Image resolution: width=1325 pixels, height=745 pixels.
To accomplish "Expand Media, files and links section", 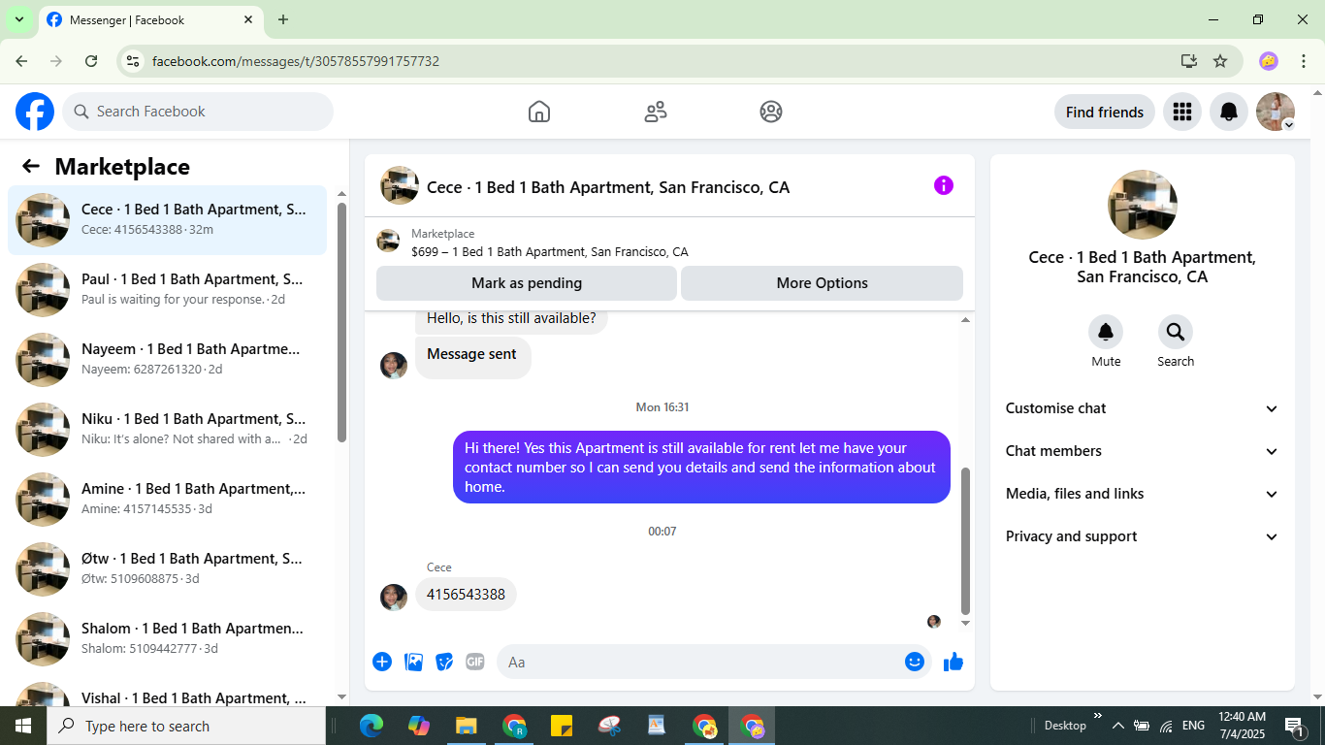I will (x=1142, y=494).
